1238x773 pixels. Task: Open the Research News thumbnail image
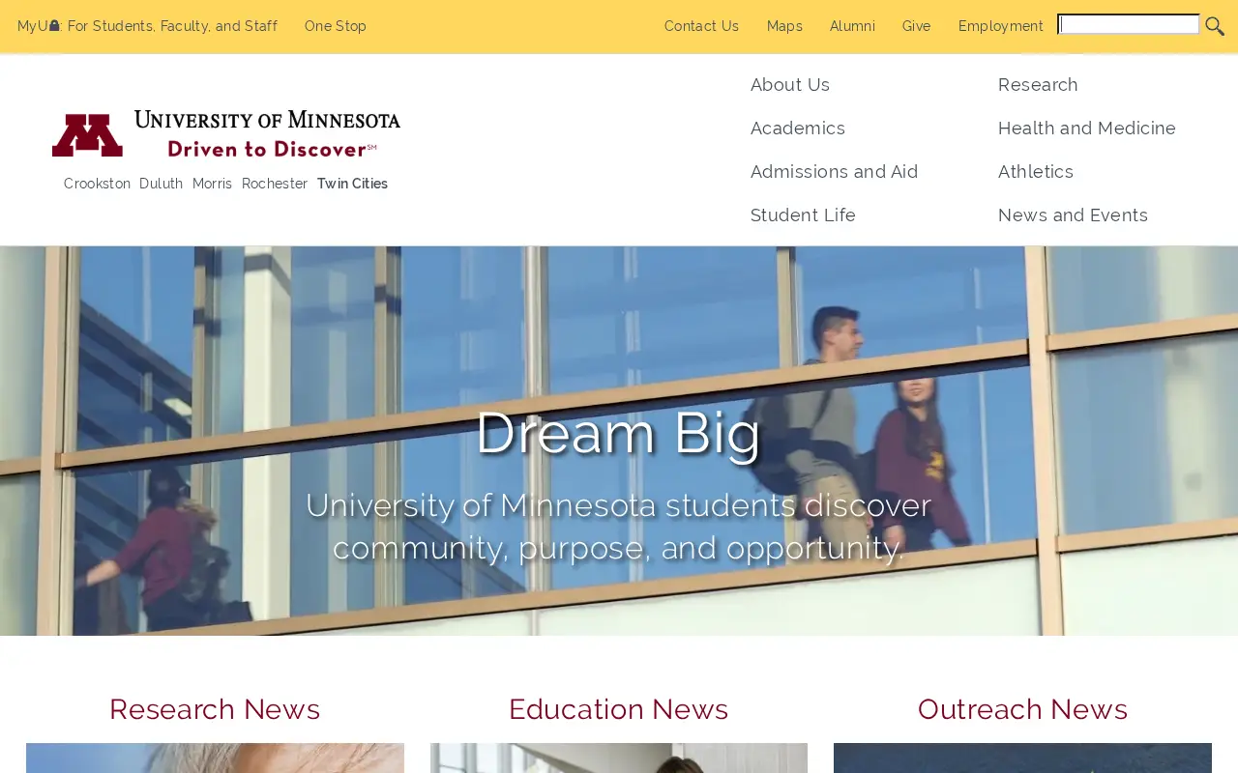click(x=215, y=759)
